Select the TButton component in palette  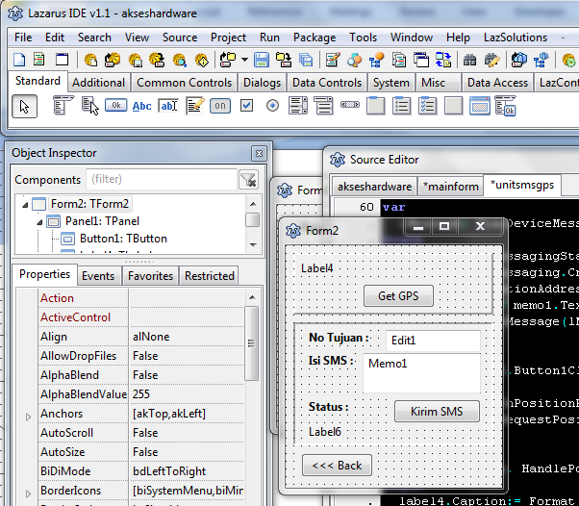[x=116, y=106]
